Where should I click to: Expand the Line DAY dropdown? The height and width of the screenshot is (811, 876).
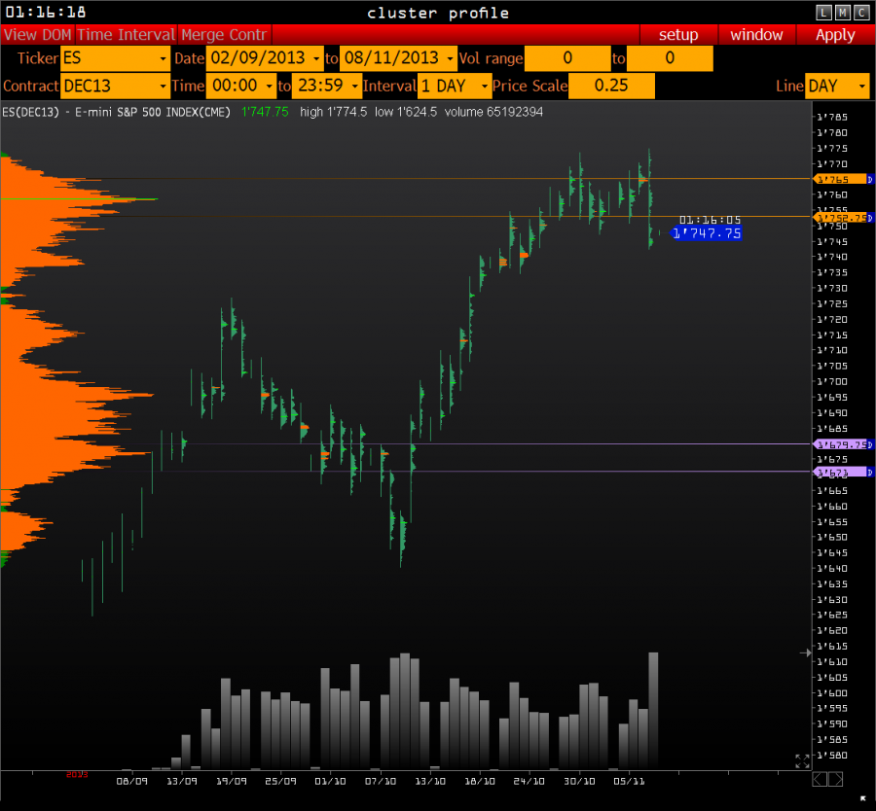point(836,86)
